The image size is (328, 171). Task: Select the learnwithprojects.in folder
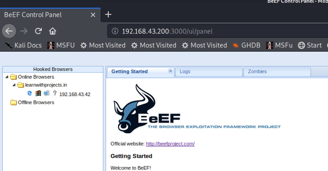click(x=46, y=85)
